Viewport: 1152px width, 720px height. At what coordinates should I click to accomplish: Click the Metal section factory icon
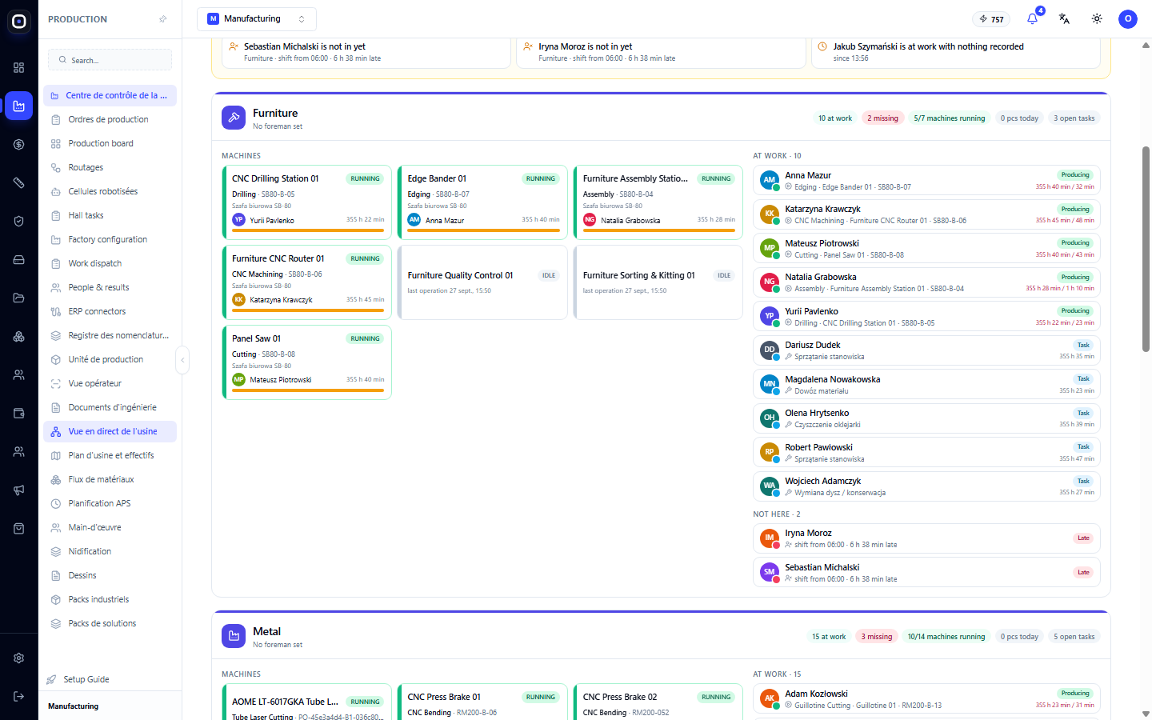pos(234,636)
